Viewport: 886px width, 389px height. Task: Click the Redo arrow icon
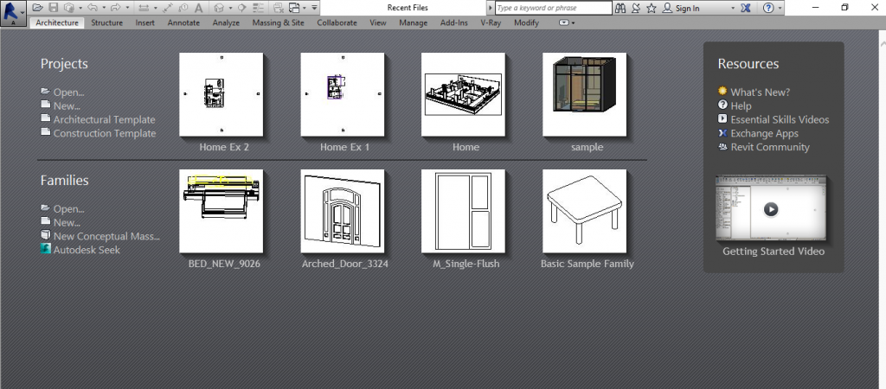(x=116, y=8)
